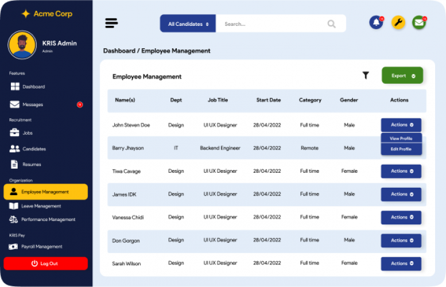Screen dimensions: 446x287
Task: Open Actions dropdown for Don Gorgon
Action: 401,241
